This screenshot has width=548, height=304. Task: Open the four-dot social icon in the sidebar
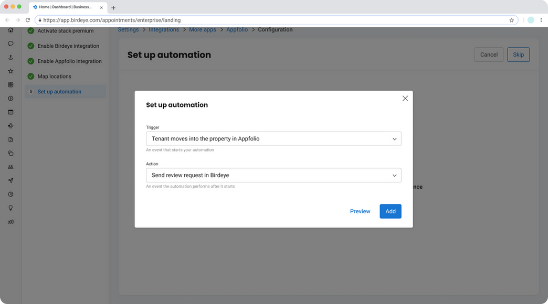[10, 126]
